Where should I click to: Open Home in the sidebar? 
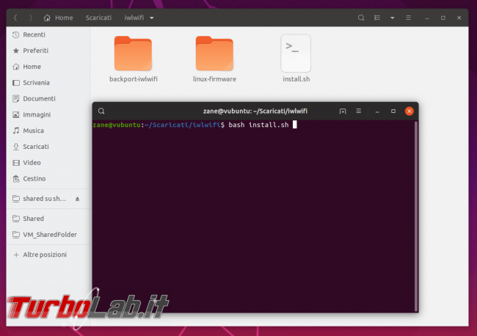48,67
